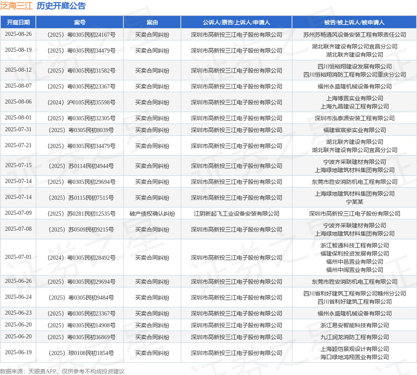Image resolution: width=417 pixels, height=375 pixels.
Task: Click the 数据来源 天眼查APP footer note
Action: pos(62,371)
